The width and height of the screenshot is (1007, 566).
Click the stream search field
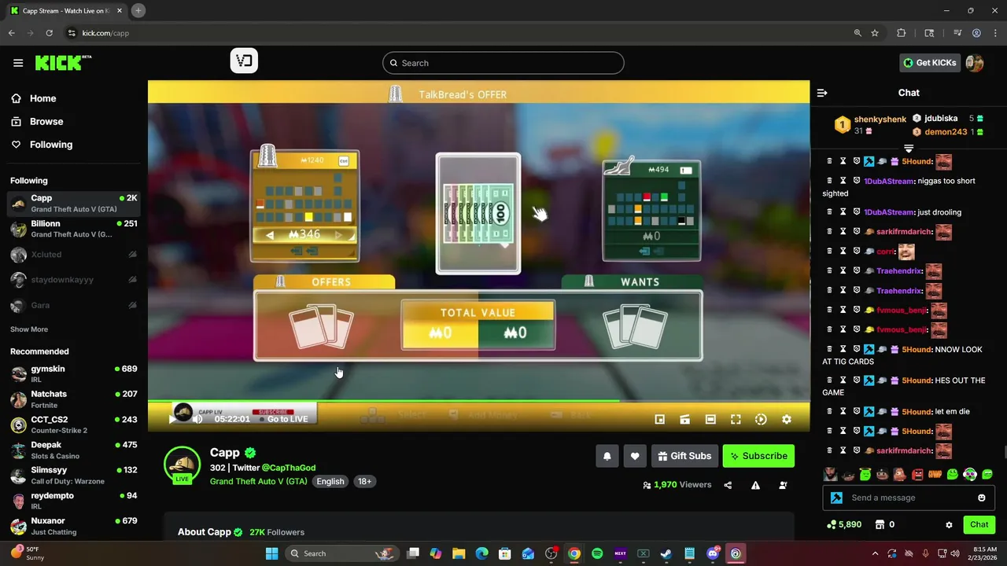(503, 63)
